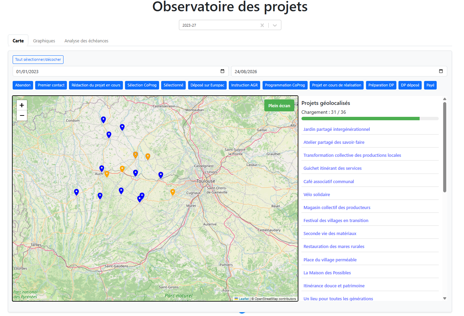Open the Analyse des échéances tab

tap(86, 41)
